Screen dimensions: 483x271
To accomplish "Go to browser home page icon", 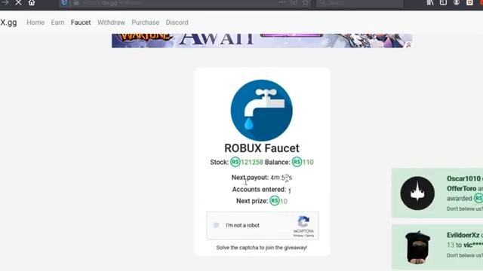I will [32, 2].
